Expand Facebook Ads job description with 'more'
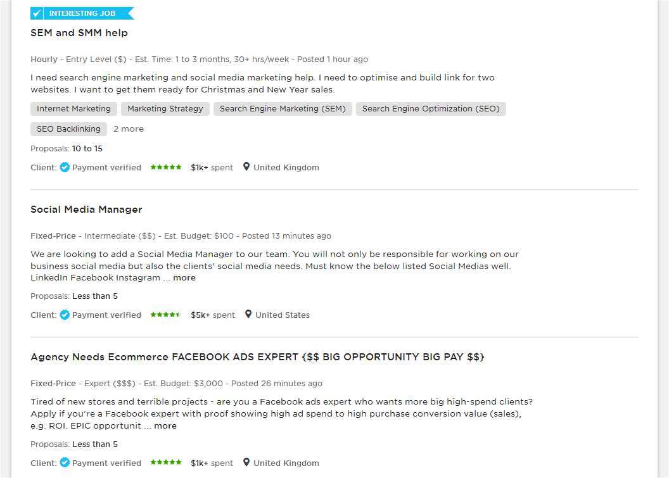The image size is (669, 478). click(x=165, y=425)
